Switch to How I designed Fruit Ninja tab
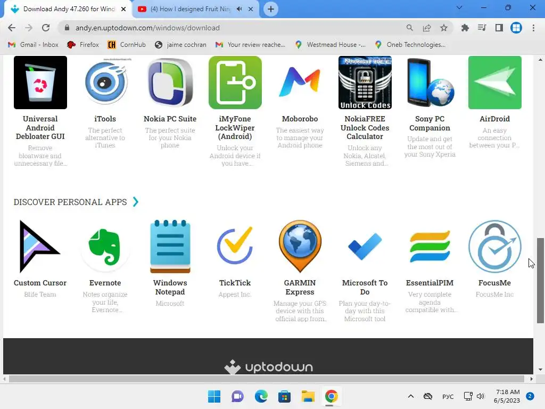This screenshot has height=409, width=545. coord(190,9)
